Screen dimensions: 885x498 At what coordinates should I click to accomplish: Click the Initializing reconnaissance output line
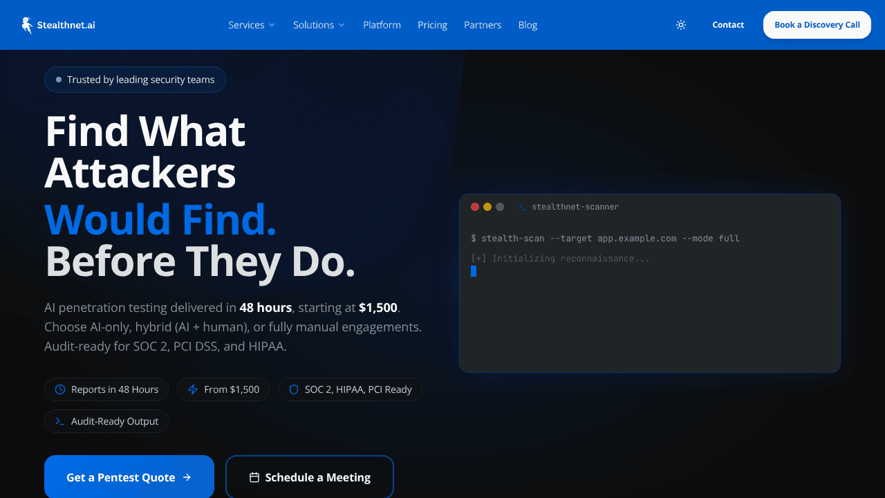click(560, 259)
